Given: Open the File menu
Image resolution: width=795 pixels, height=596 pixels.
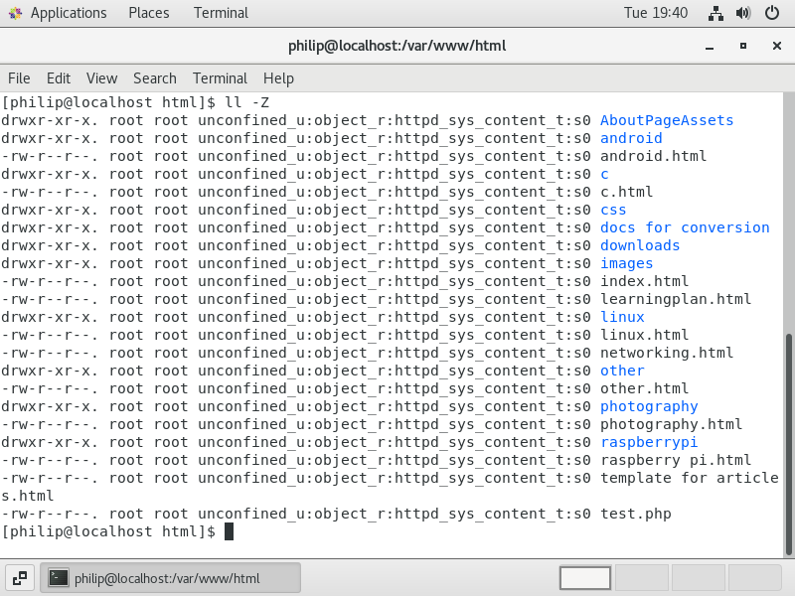Looking at the screenshot, I should click(x=19, y=78).
